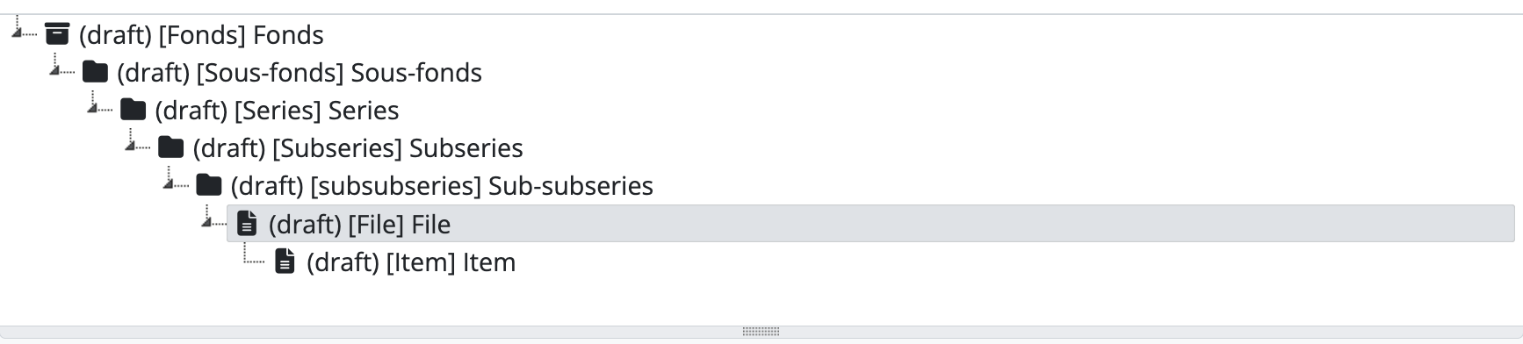Collapse the Fonds tree node arrow

(x=18, y=32)
